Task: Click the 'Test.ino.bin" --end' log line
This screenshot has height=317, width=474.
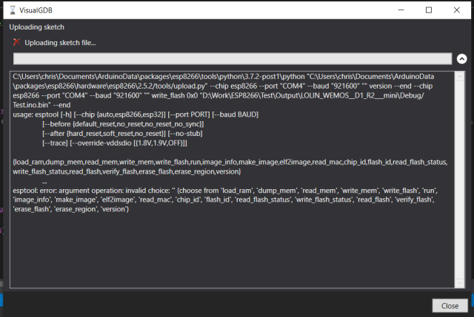Action: [x=41, y=105]
